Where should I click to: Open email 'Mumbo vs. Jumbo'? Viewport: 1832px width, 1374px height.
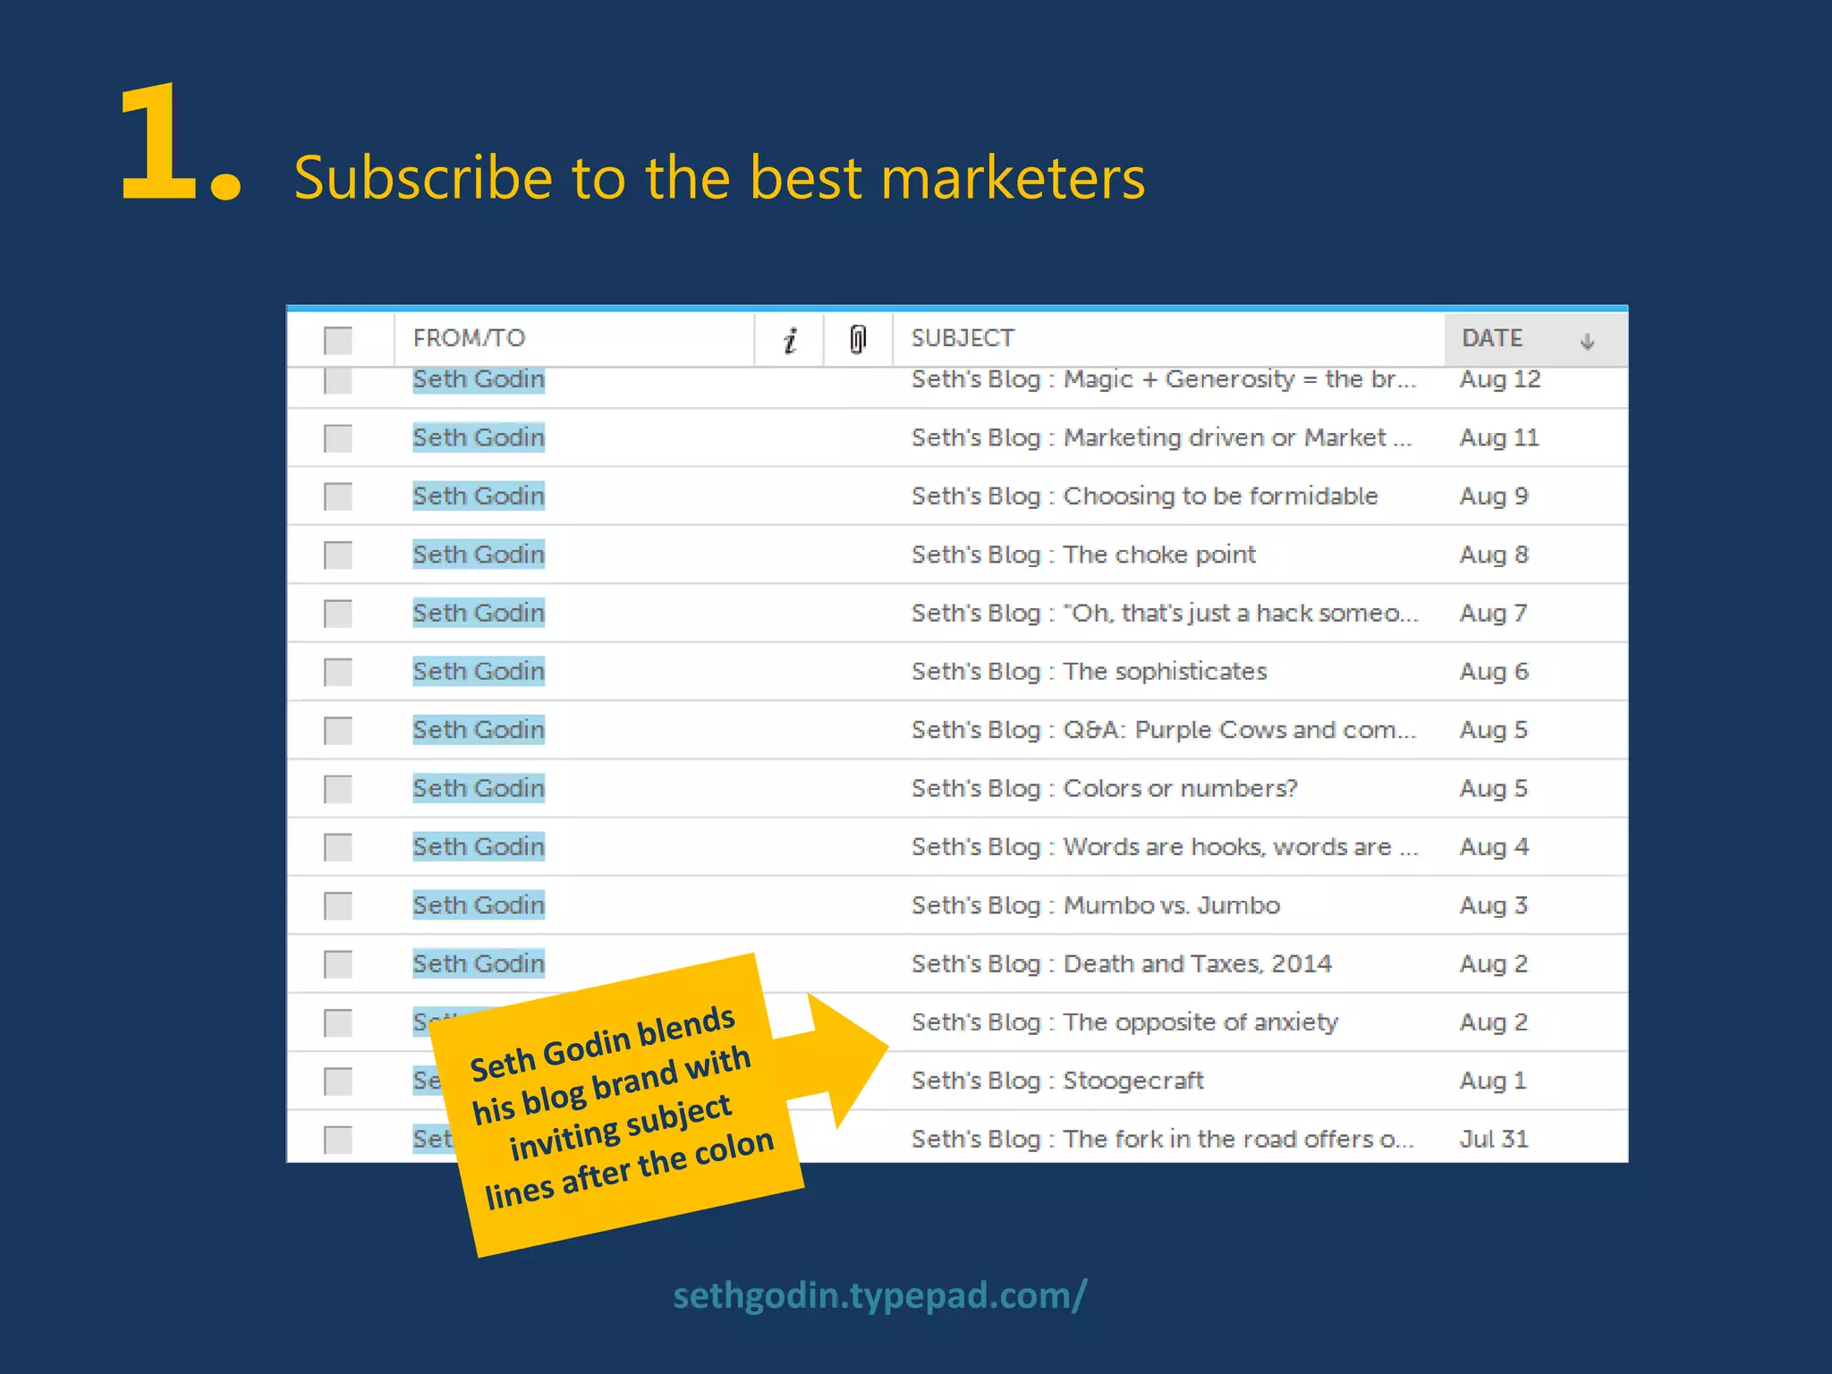click(x=1096, y=905)
